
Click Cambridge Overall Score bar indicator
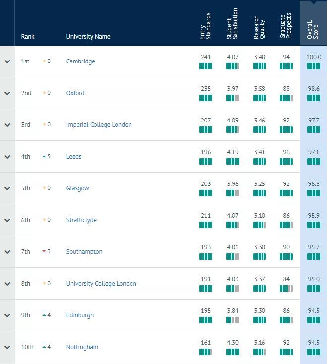point(314,66)
